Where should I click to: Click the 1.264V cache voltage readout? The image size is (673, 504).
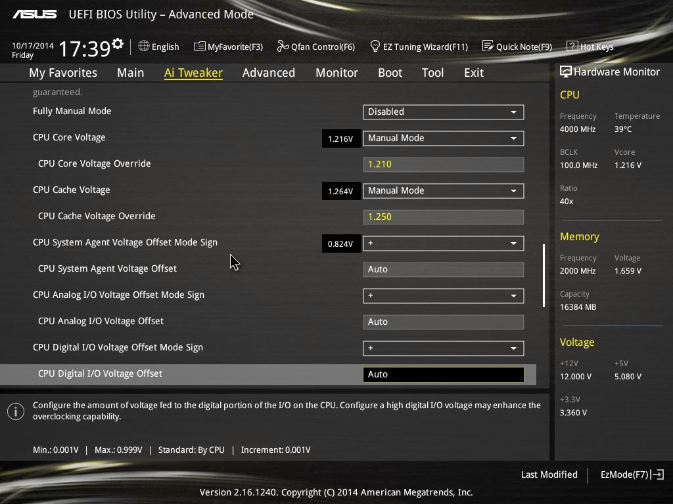coord(340,192)
